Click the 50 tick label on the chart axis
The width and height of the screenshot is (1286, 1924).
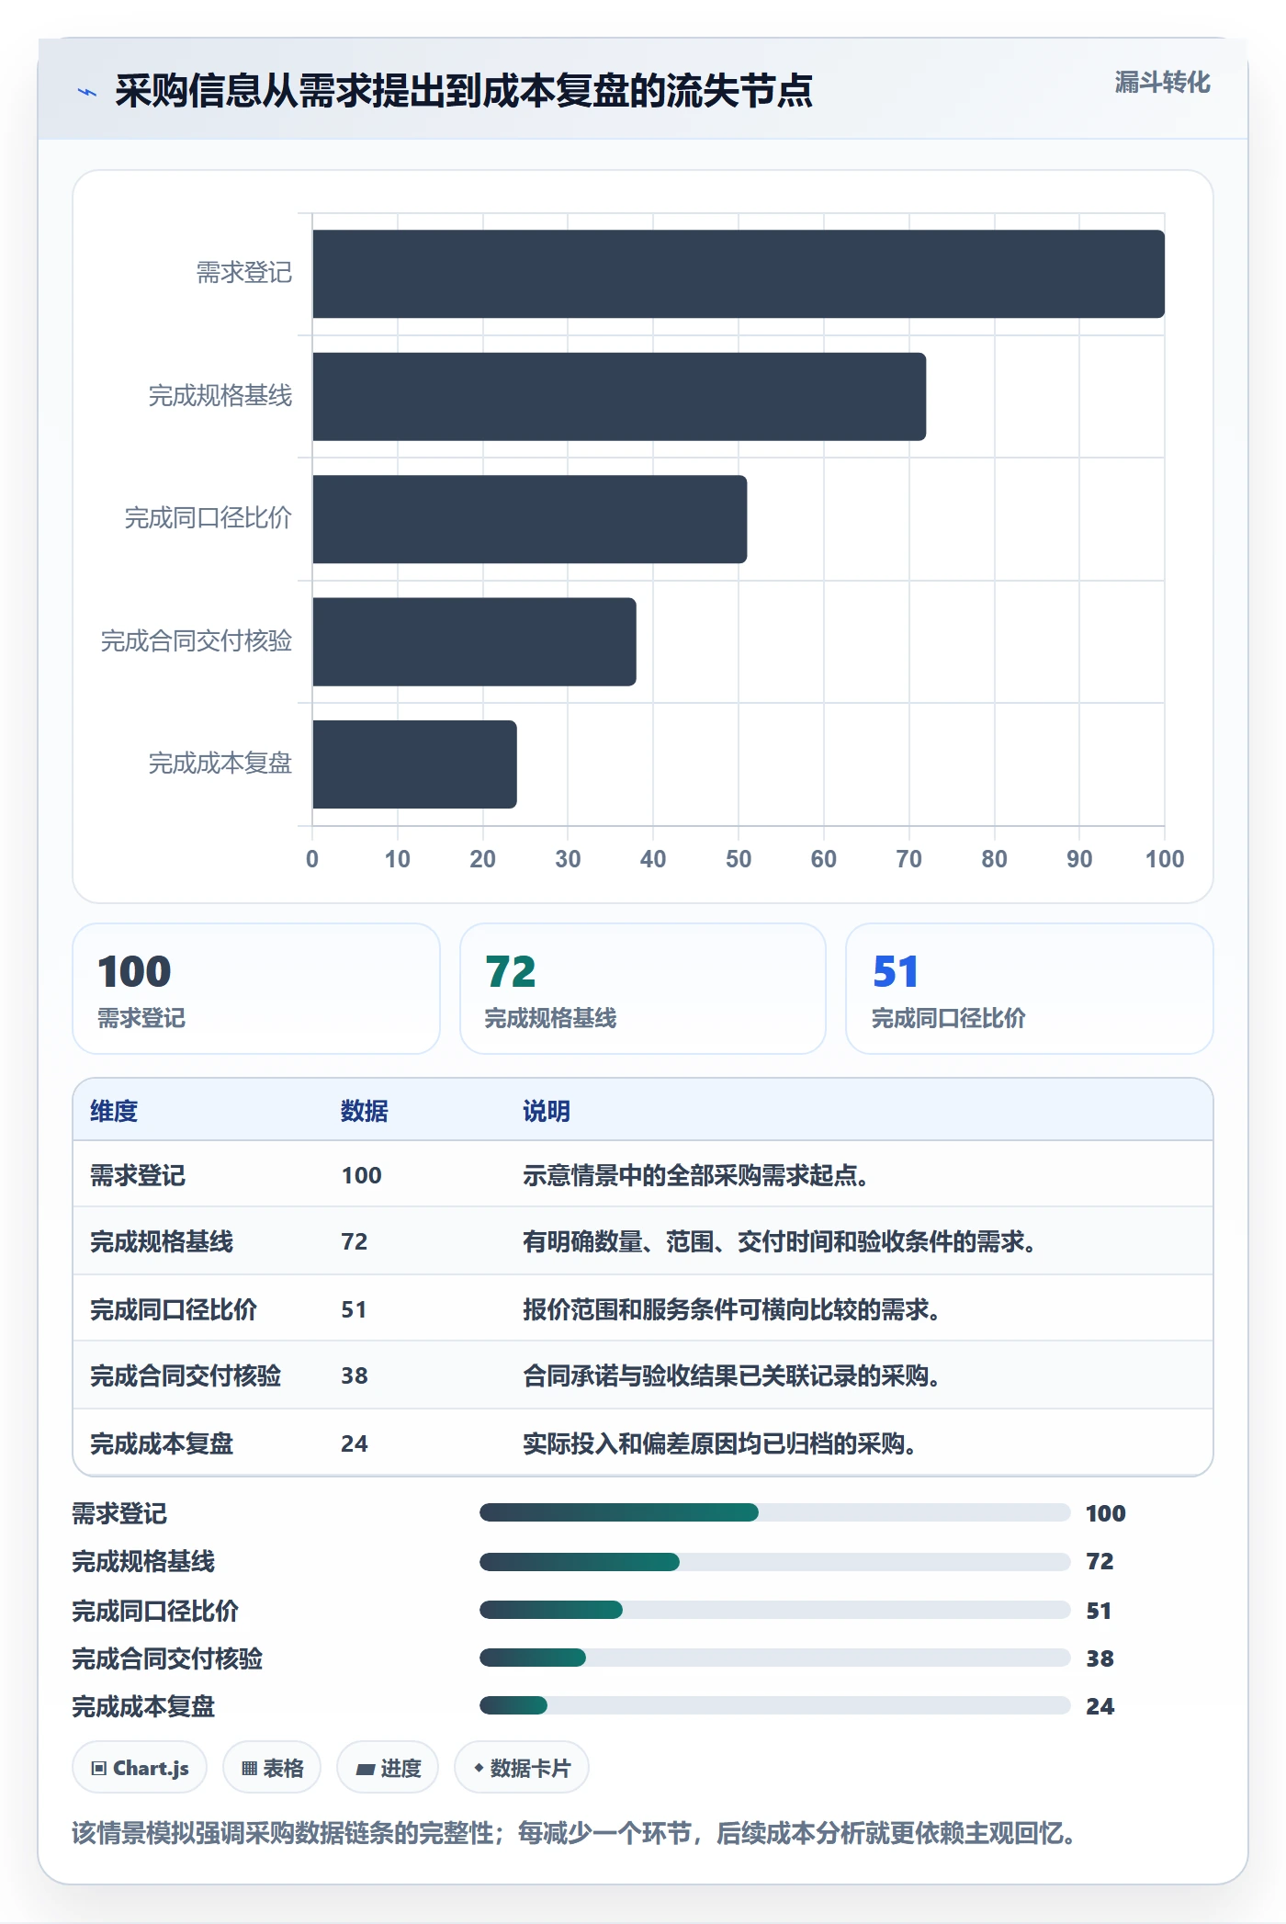coord(739,859)
